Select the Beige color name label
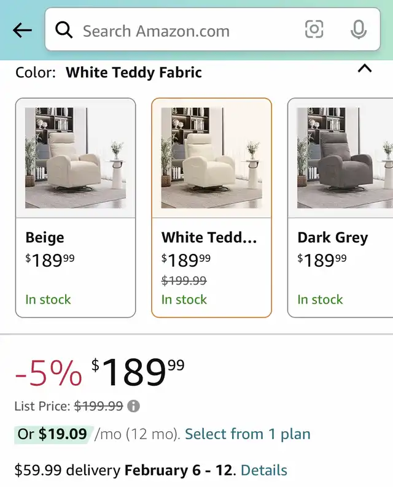This screenshot has height=487, width=393. point(45,237)
